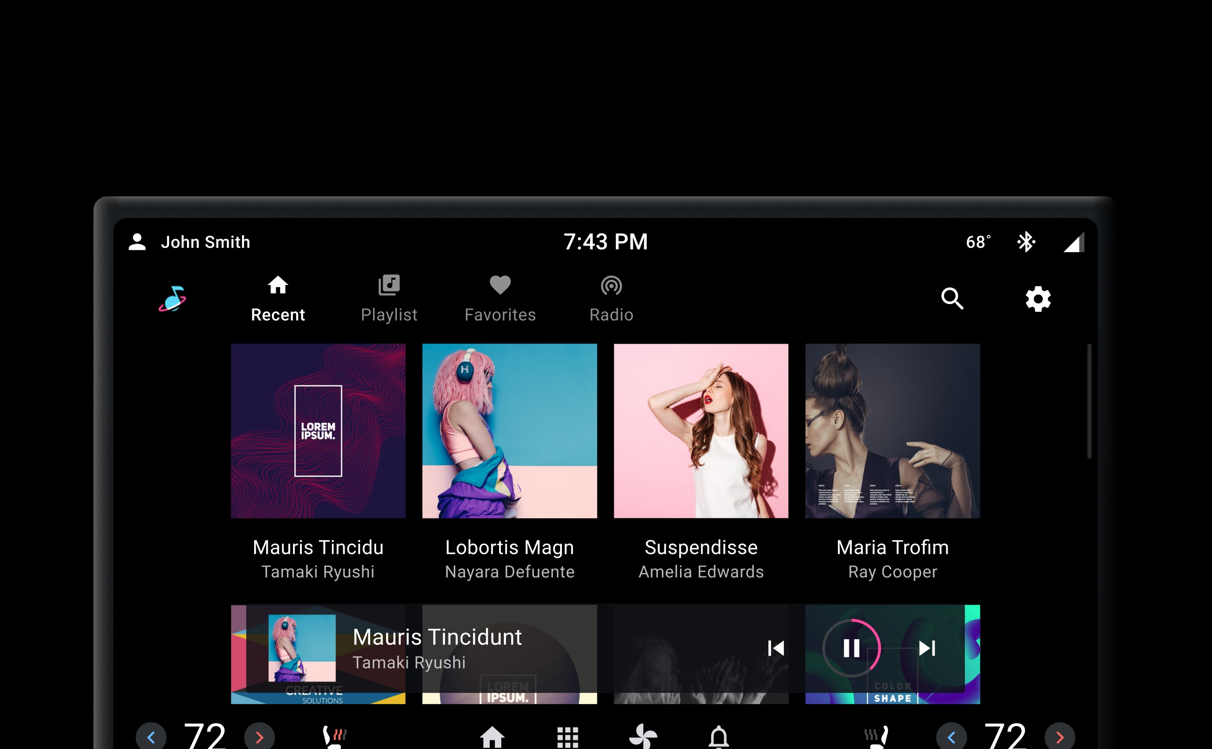Switch to Playlist tab
Viewport: 1212px width, 749px height.
point(389,298)
